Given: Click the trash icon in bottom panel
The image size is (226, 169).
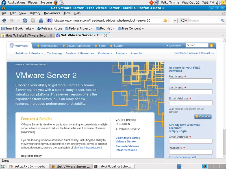Looking at the screenshot, I should [x=179, y=166].
